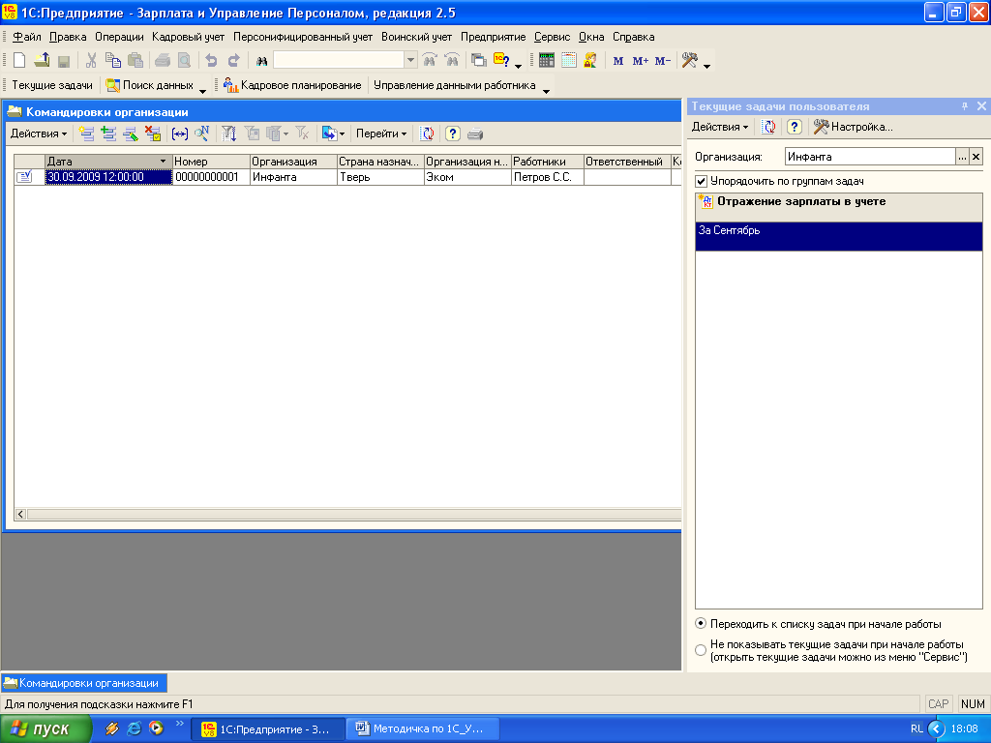Open Действия dropdown in Командировки window
This screenshot has height=743, width=991.
(x=39, y=134)
